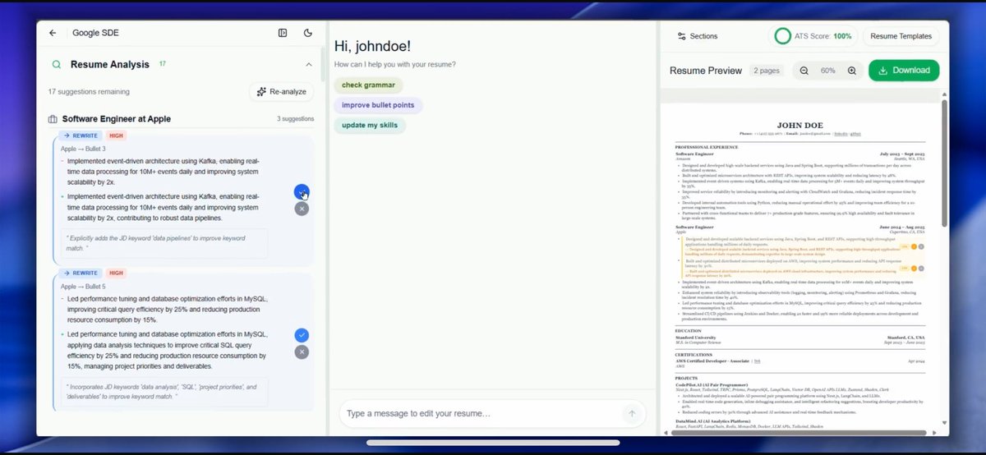
Task: Collapse the Resume Analysis section chevron
Action: click(x=309, y=64)
